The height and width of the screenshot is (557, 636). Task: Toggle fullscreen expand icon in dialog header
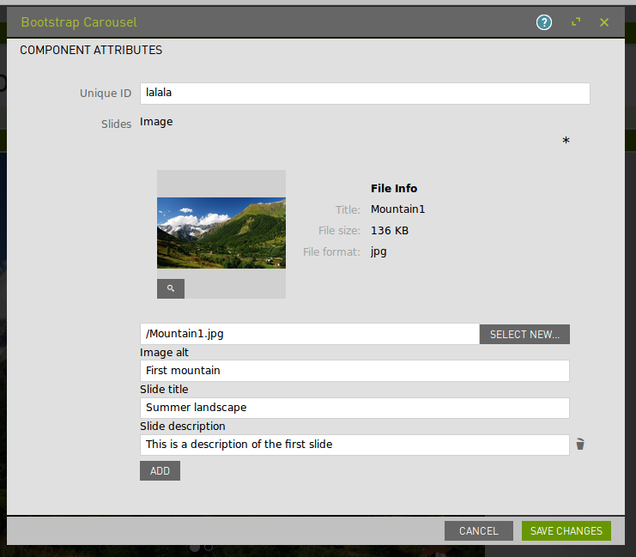tap(576, 22)
